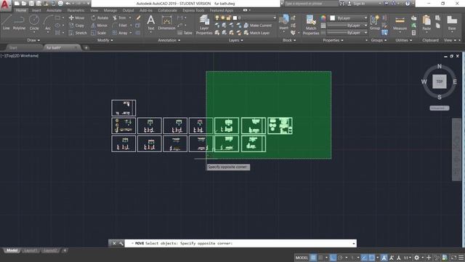Click the Table tool in Annotation
This screenshot has height=262, width=465.
click(185, 33)
